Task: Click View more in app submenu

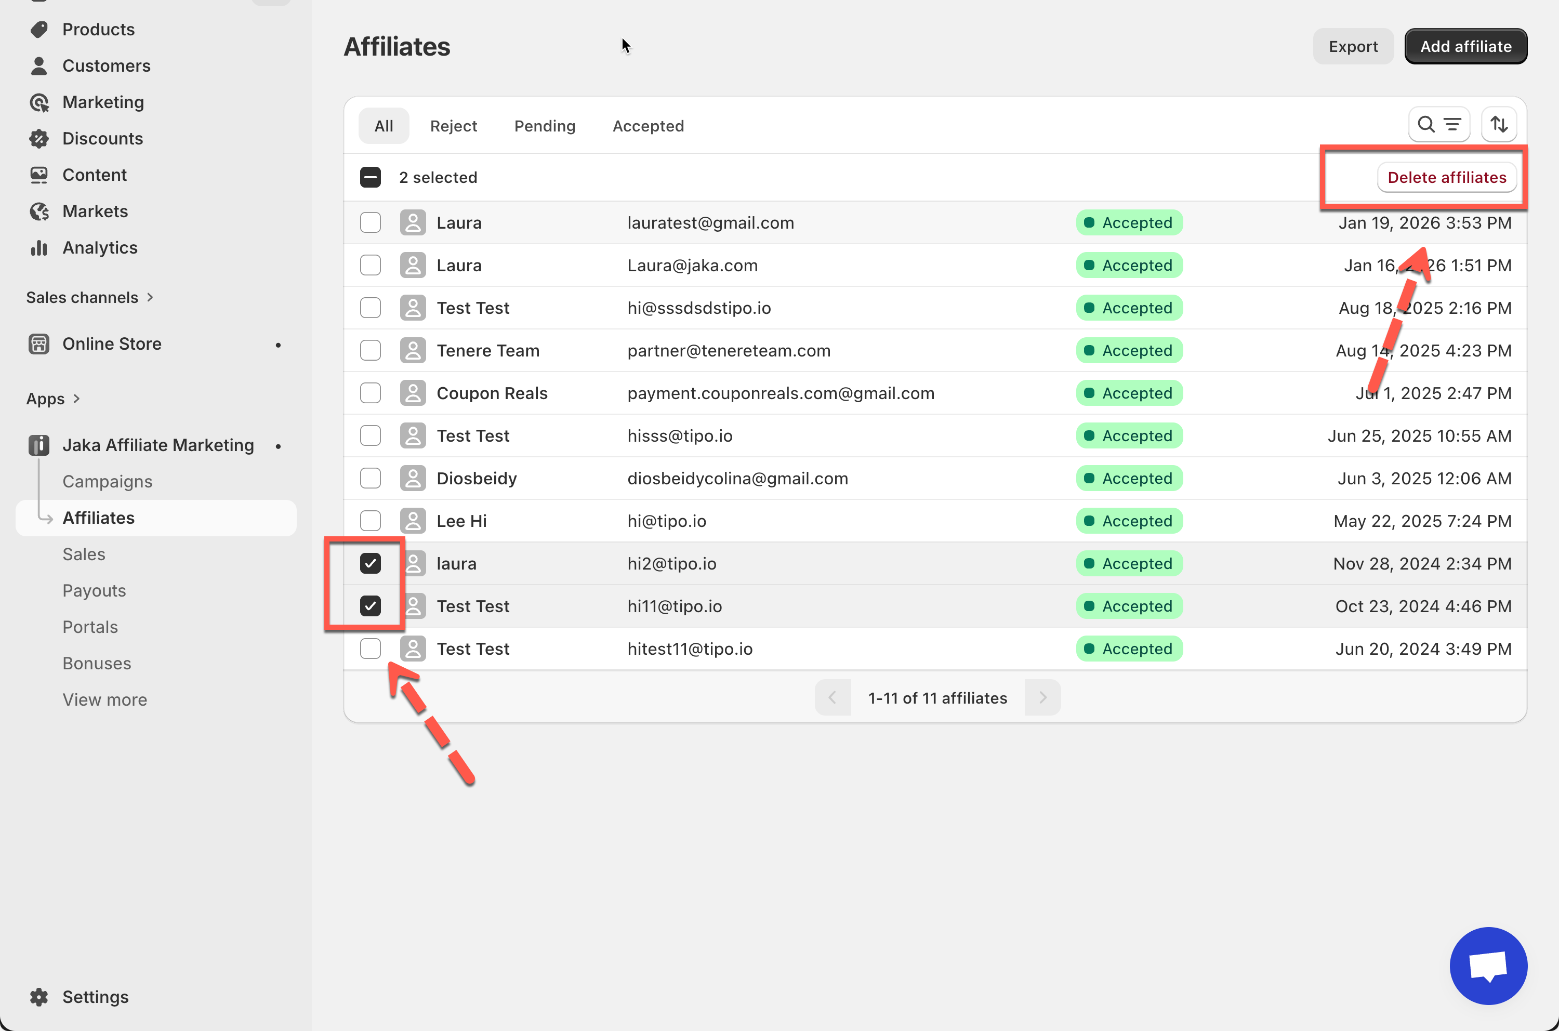Action: 104,699
